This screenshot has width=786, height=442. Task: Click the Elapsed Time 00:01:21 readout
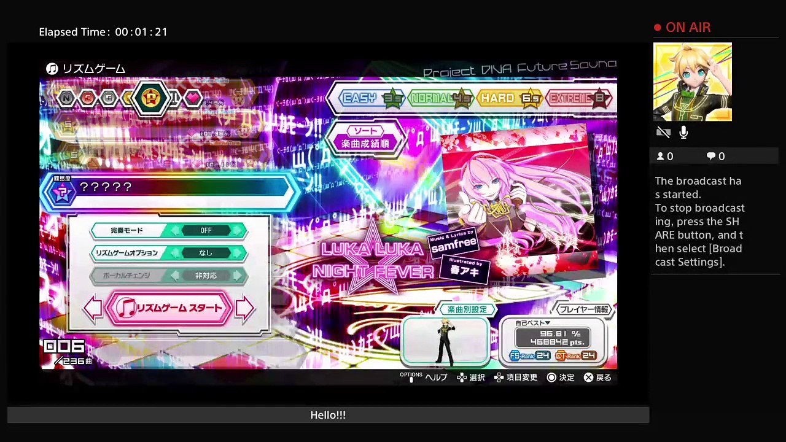pos(103,32)
